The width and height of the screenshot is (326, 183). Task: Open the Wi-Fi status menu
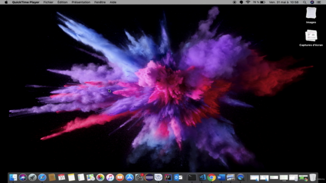(248, 2)
